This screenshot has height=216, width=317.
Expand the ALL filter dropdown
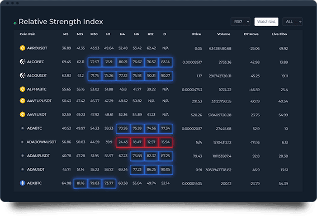pyautogui.click(x=292, y=22)
